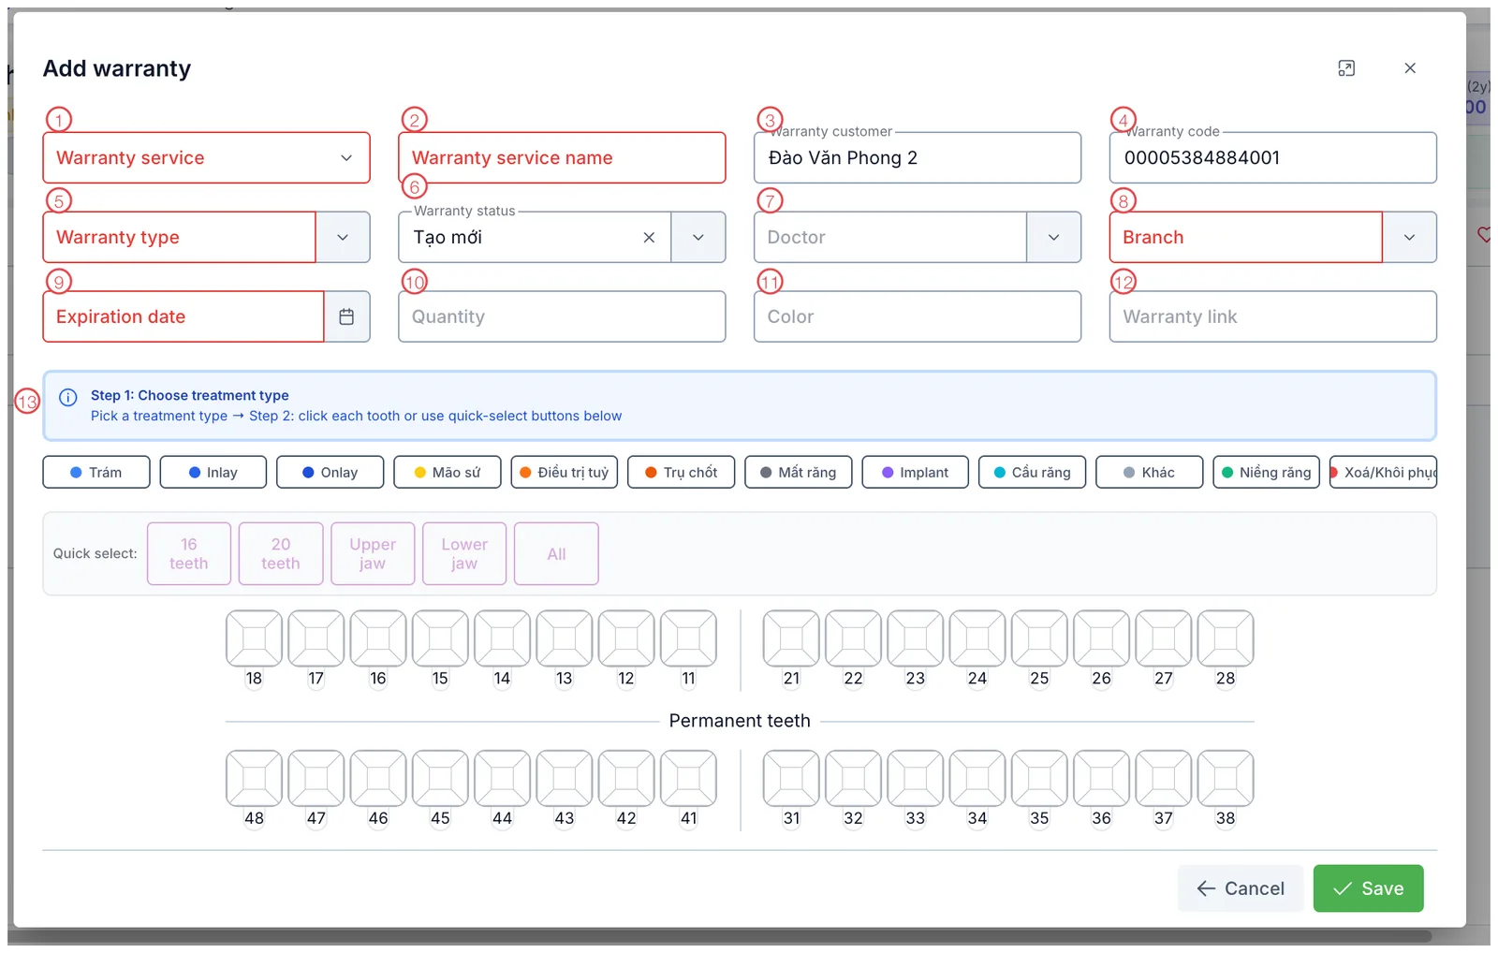Screen dimensions: 1498x953
Task: Select tooth 41 on the chart
Action: (x=688, y=778)
